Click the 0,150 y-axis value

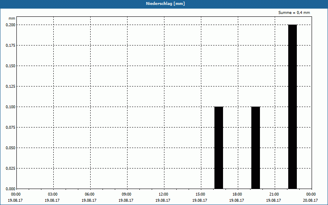[11, 66]
